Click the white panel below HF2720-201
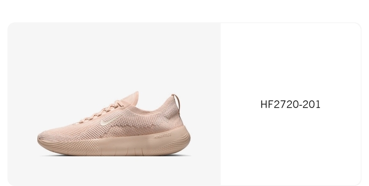 [x=291, y=147]
